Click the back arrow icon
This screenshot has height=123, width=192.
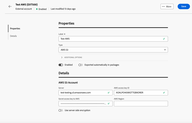click(x=10, y=6)
